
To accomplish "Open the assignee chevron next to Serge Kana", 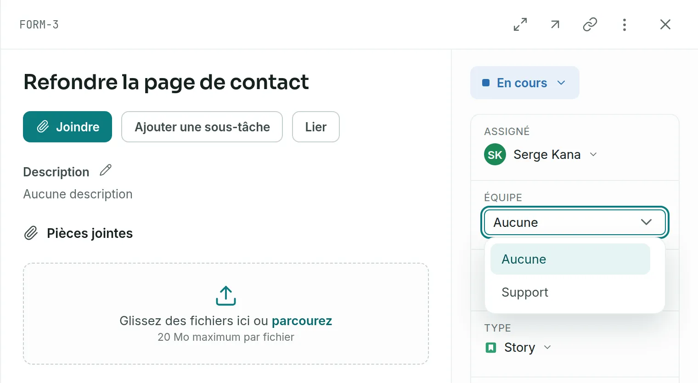I will tap(593, 154).
